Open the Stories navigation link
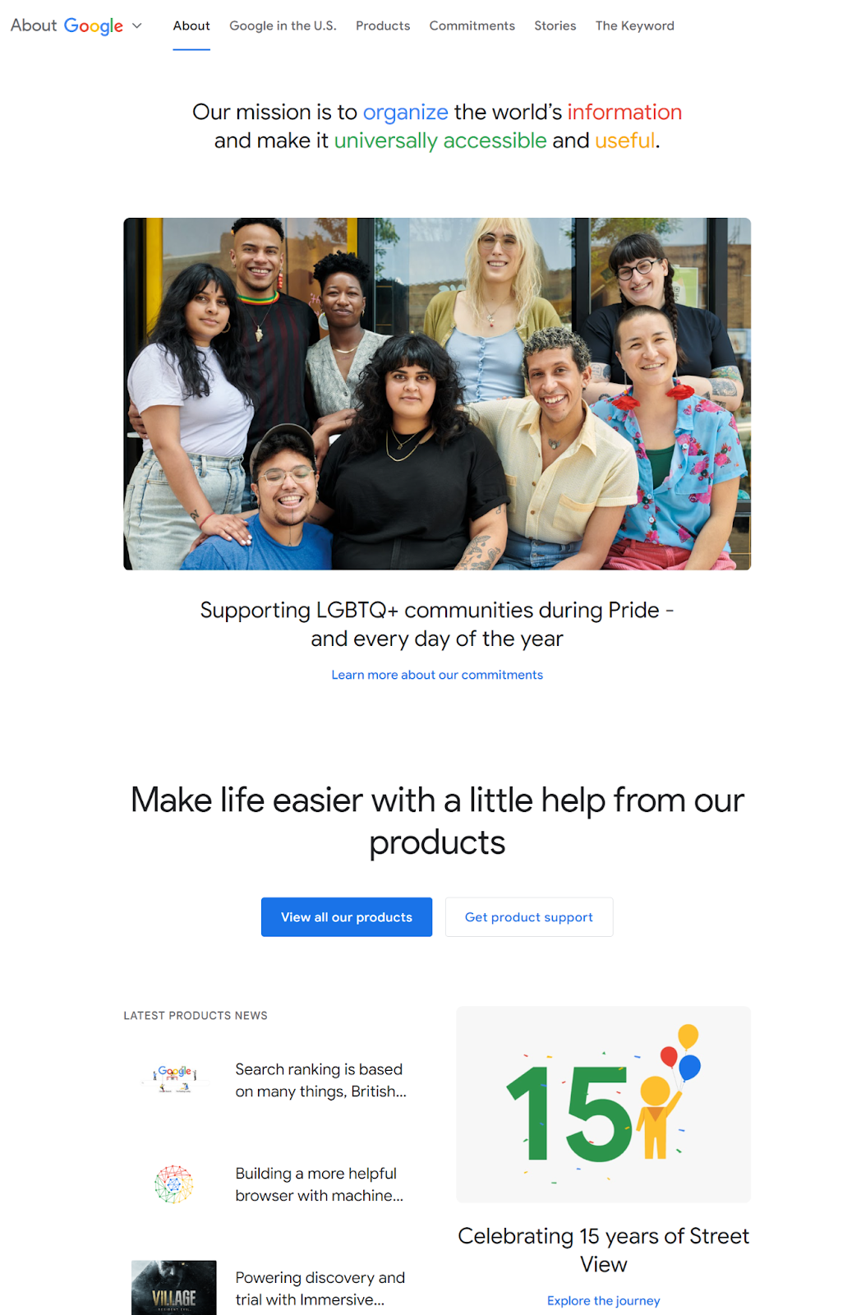861x1315 pixels. point(555,25)
